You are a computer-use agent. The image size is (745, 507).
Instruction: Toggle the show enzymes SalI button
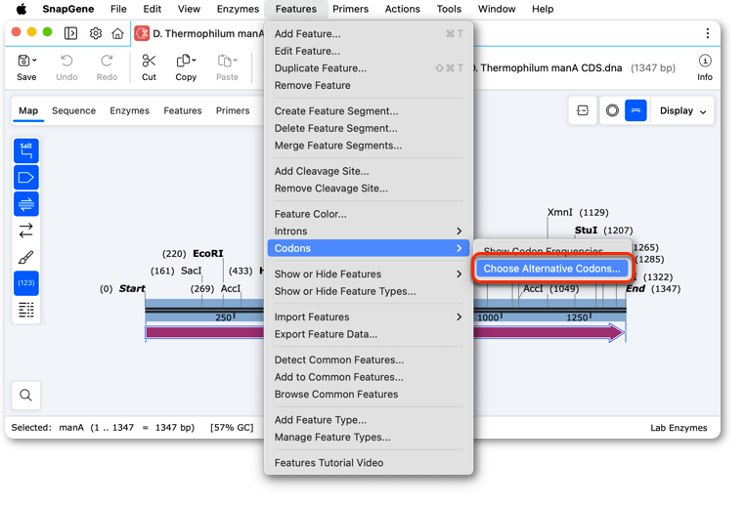(26, 151)
